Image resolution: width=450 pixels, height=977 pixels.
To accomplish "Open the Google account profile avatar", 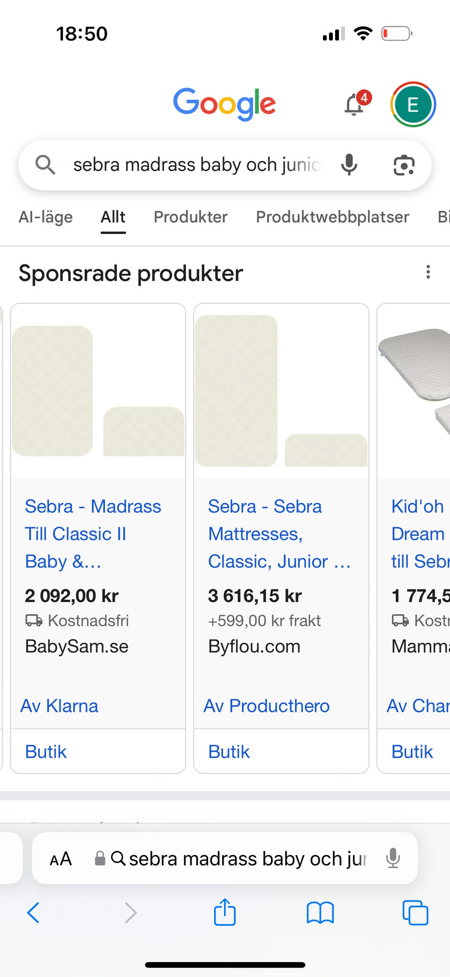I will click(x=413, y=105).
